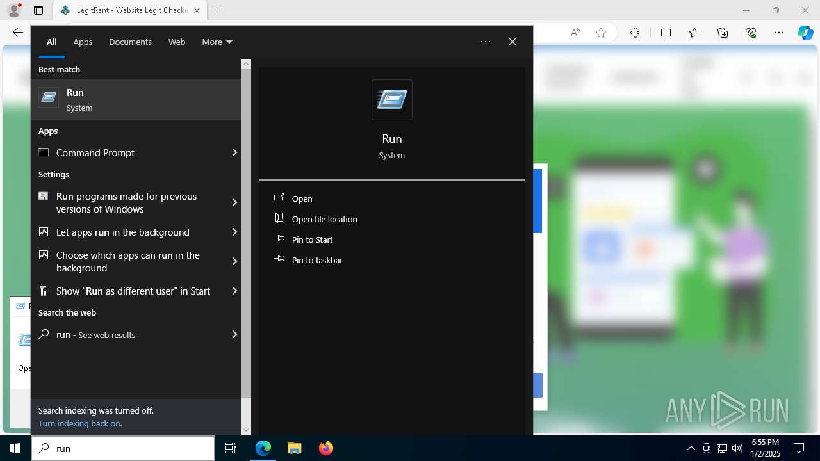820x461 pixels.
Task: Toggle Read aloud in Edge
Action: pyautogui.click(x=575, y=33)
